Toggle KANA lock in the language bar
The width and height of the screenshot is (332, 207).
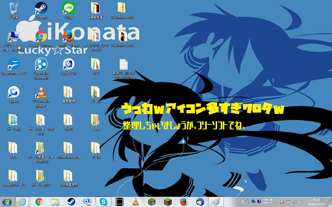[266, 203]
